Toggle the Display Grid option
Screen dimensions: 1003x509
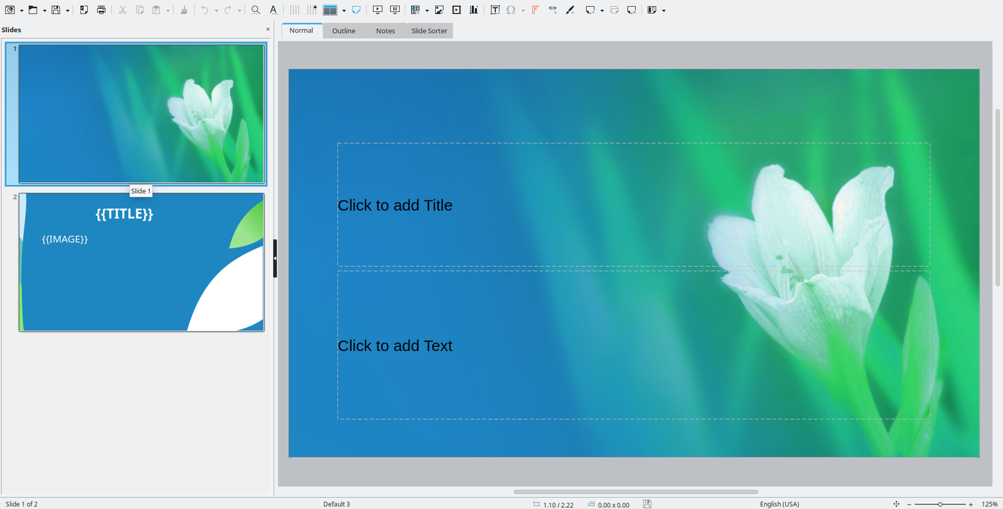tap(294, 10)
